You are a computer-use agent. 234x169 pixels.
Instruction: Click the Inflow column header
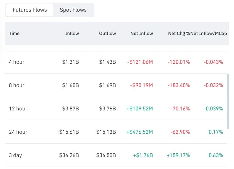coord(72,33)
